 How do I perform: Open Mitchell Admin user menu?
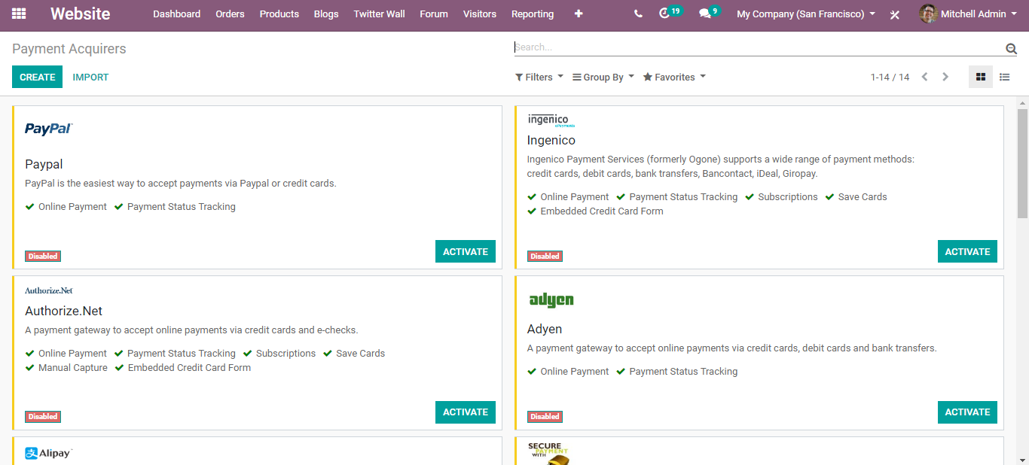click(967, 14)
